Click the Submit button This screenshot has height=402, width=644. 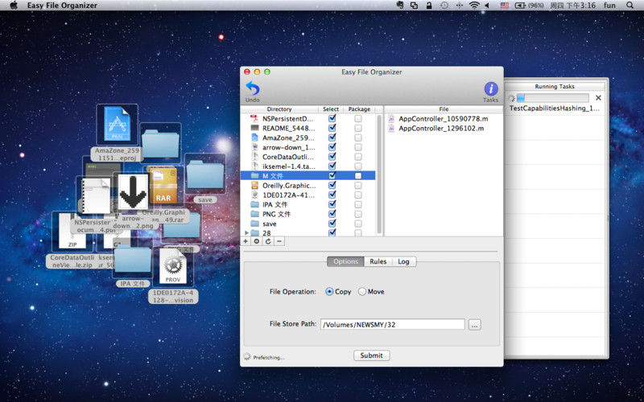click(371, 355)
